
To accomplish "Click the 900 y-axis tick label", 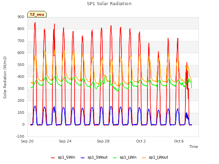I will (x=21, y=17).
